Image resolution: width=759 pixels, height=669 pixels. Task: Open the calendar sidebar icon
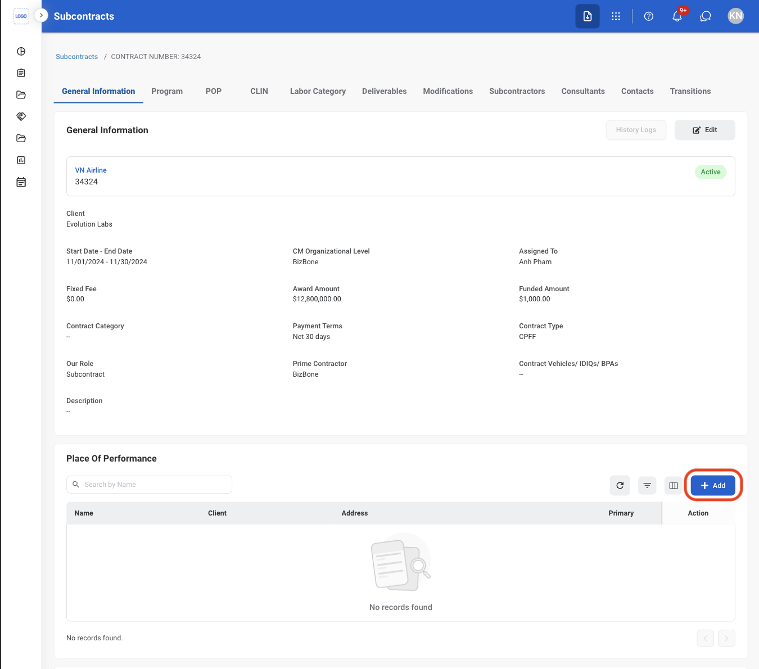tap(21, 182)
